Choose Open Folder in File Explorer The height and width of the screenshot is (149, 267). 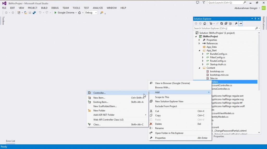pyautogui.click(x=169, y=133)
